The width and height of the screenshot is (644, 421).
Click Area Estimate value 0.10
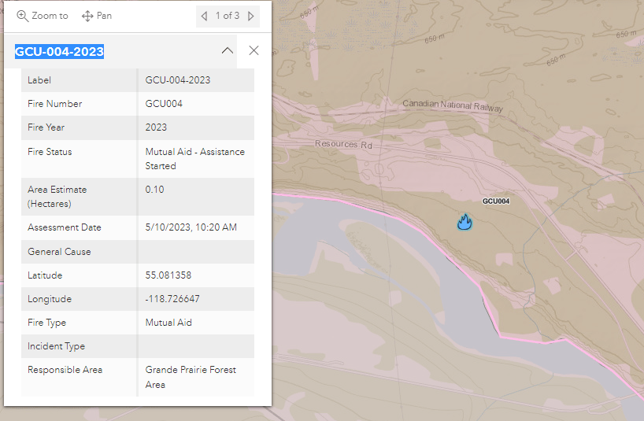(x=154, y=190)
